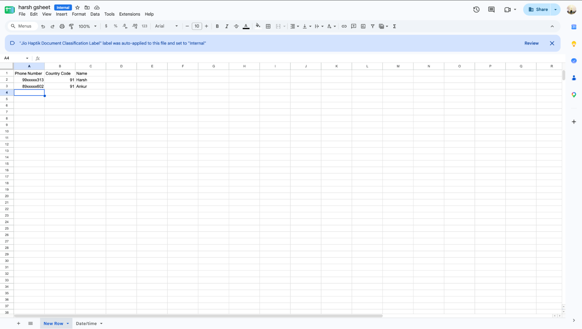Toggle italic formatting
Image resolution: width=582 pixels, height=329 pixels.
[227, 26]
